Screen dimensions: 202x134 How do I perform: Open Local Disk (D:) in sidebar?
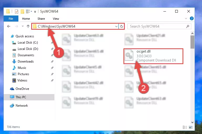pyautogui.click(x=28, y=49)
